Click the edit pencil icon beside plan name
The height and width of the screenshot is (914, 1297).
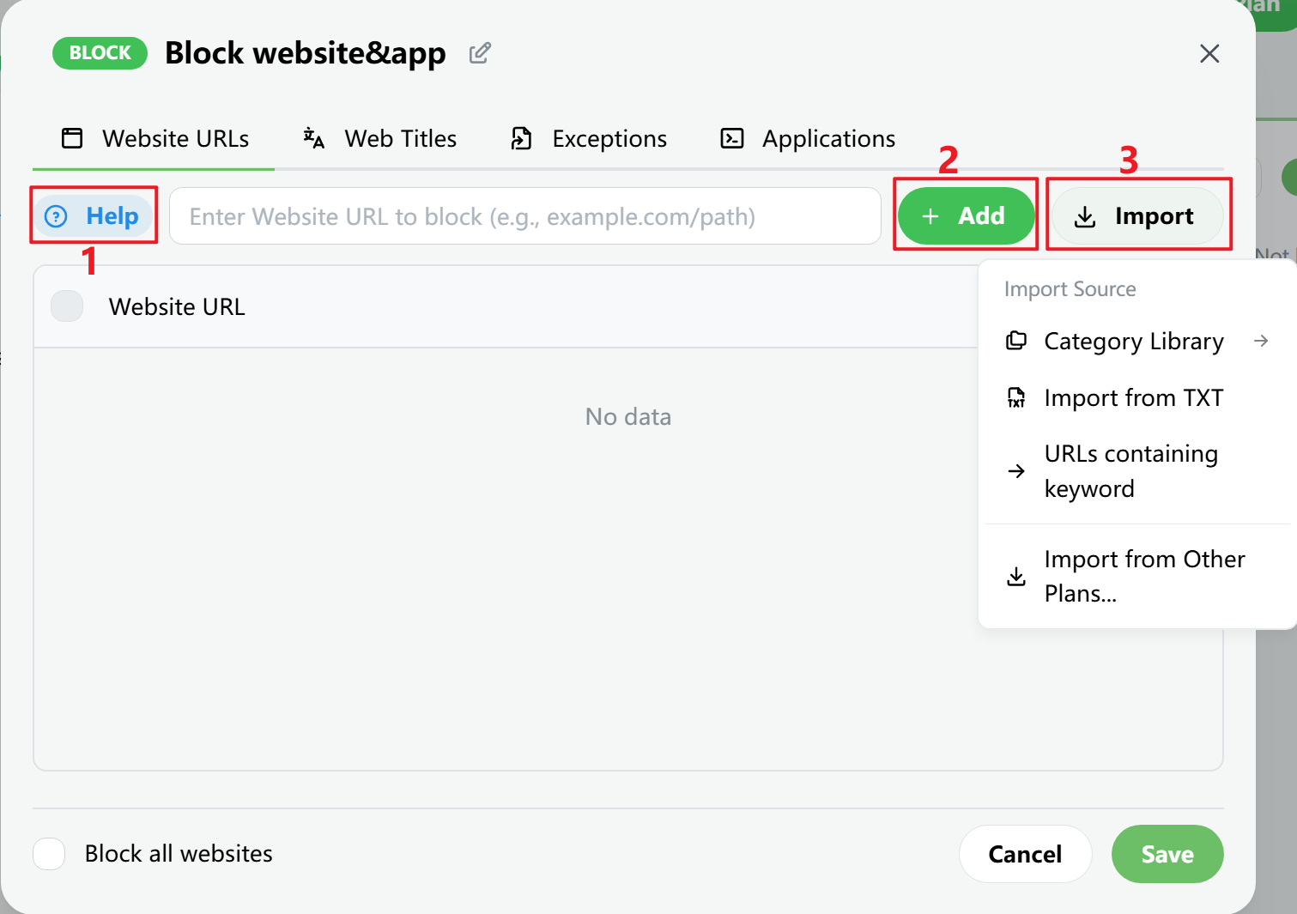[480, 53]
